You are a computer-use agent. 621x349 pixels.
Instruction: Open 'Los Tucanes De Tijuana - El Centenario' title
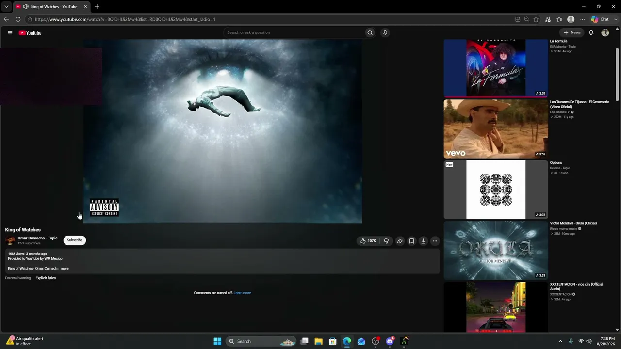[x=580, y=104]
